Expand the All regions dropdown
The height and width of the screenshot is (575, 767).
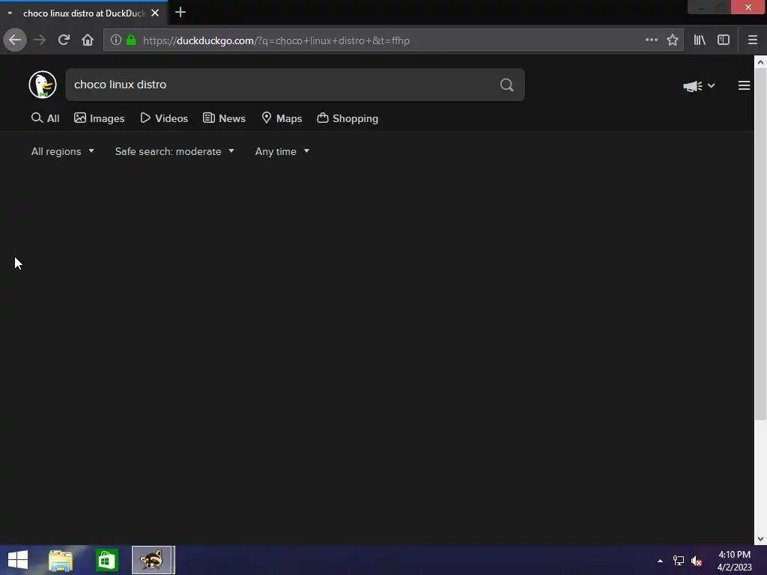pos(63,151)
